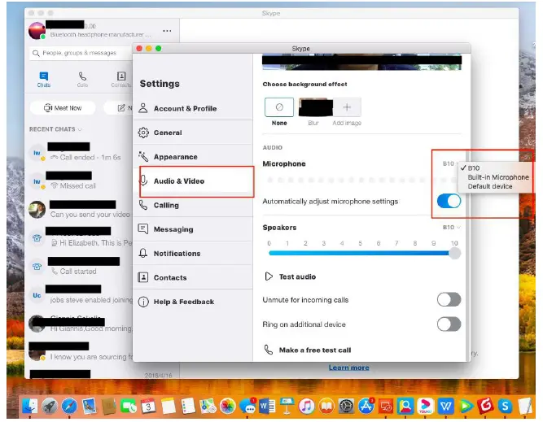Image resolution: width=543 pixels, height=422 pixels.
Task: Open General settings section
Action: pos(193,133)
